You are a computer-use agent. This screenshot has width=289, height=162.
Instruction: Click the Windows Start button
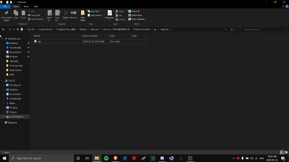[x=4, y=158]
